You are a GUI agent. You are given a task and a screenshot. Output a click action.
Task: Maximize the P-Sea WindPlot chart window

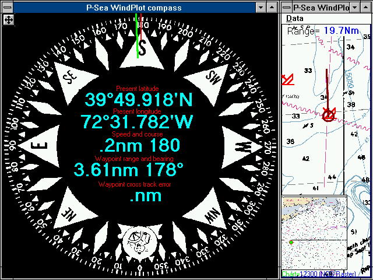pos(365,8)
